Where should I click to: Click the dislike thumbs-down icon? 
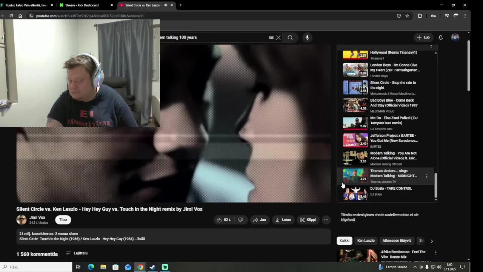[x=241, y=220]
